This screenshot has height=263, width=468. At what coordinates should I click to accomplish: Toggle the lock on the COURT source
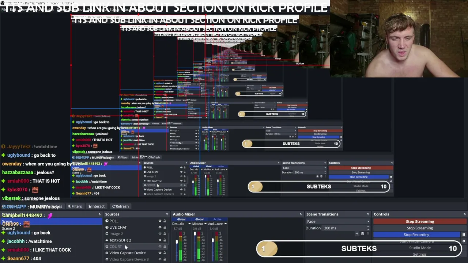[165, 247]
